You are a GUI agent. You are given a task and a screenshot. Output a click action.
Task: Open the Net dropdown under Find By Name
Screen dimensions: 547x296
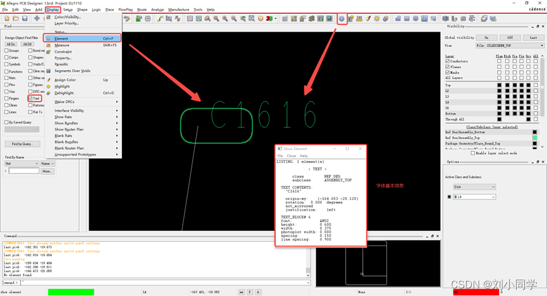22,163
